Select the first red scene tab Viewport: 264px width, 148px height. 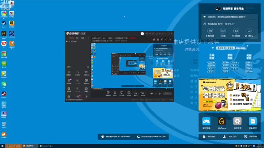(71, 38)
